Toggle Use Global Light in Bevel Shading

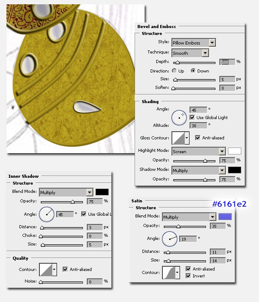[x=192, y=117]
